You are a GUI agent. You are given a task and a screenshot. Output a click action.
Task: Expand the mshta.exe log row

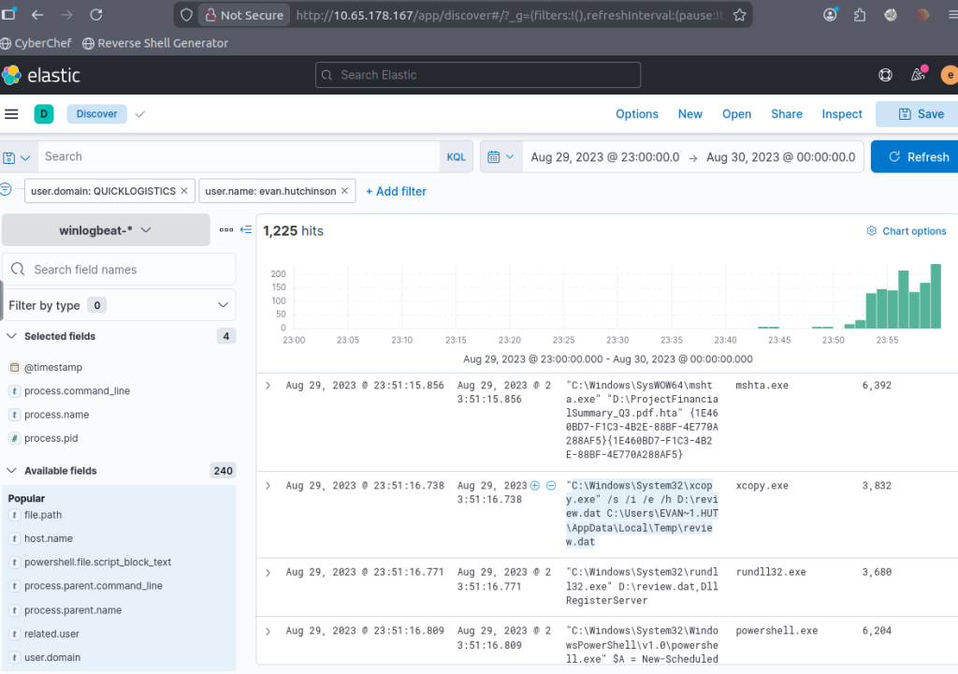coord(268,385)
